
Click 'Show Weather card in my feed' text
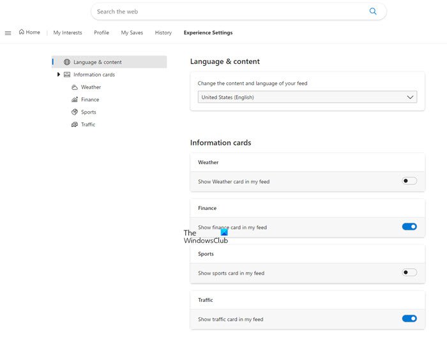[234, 182]
